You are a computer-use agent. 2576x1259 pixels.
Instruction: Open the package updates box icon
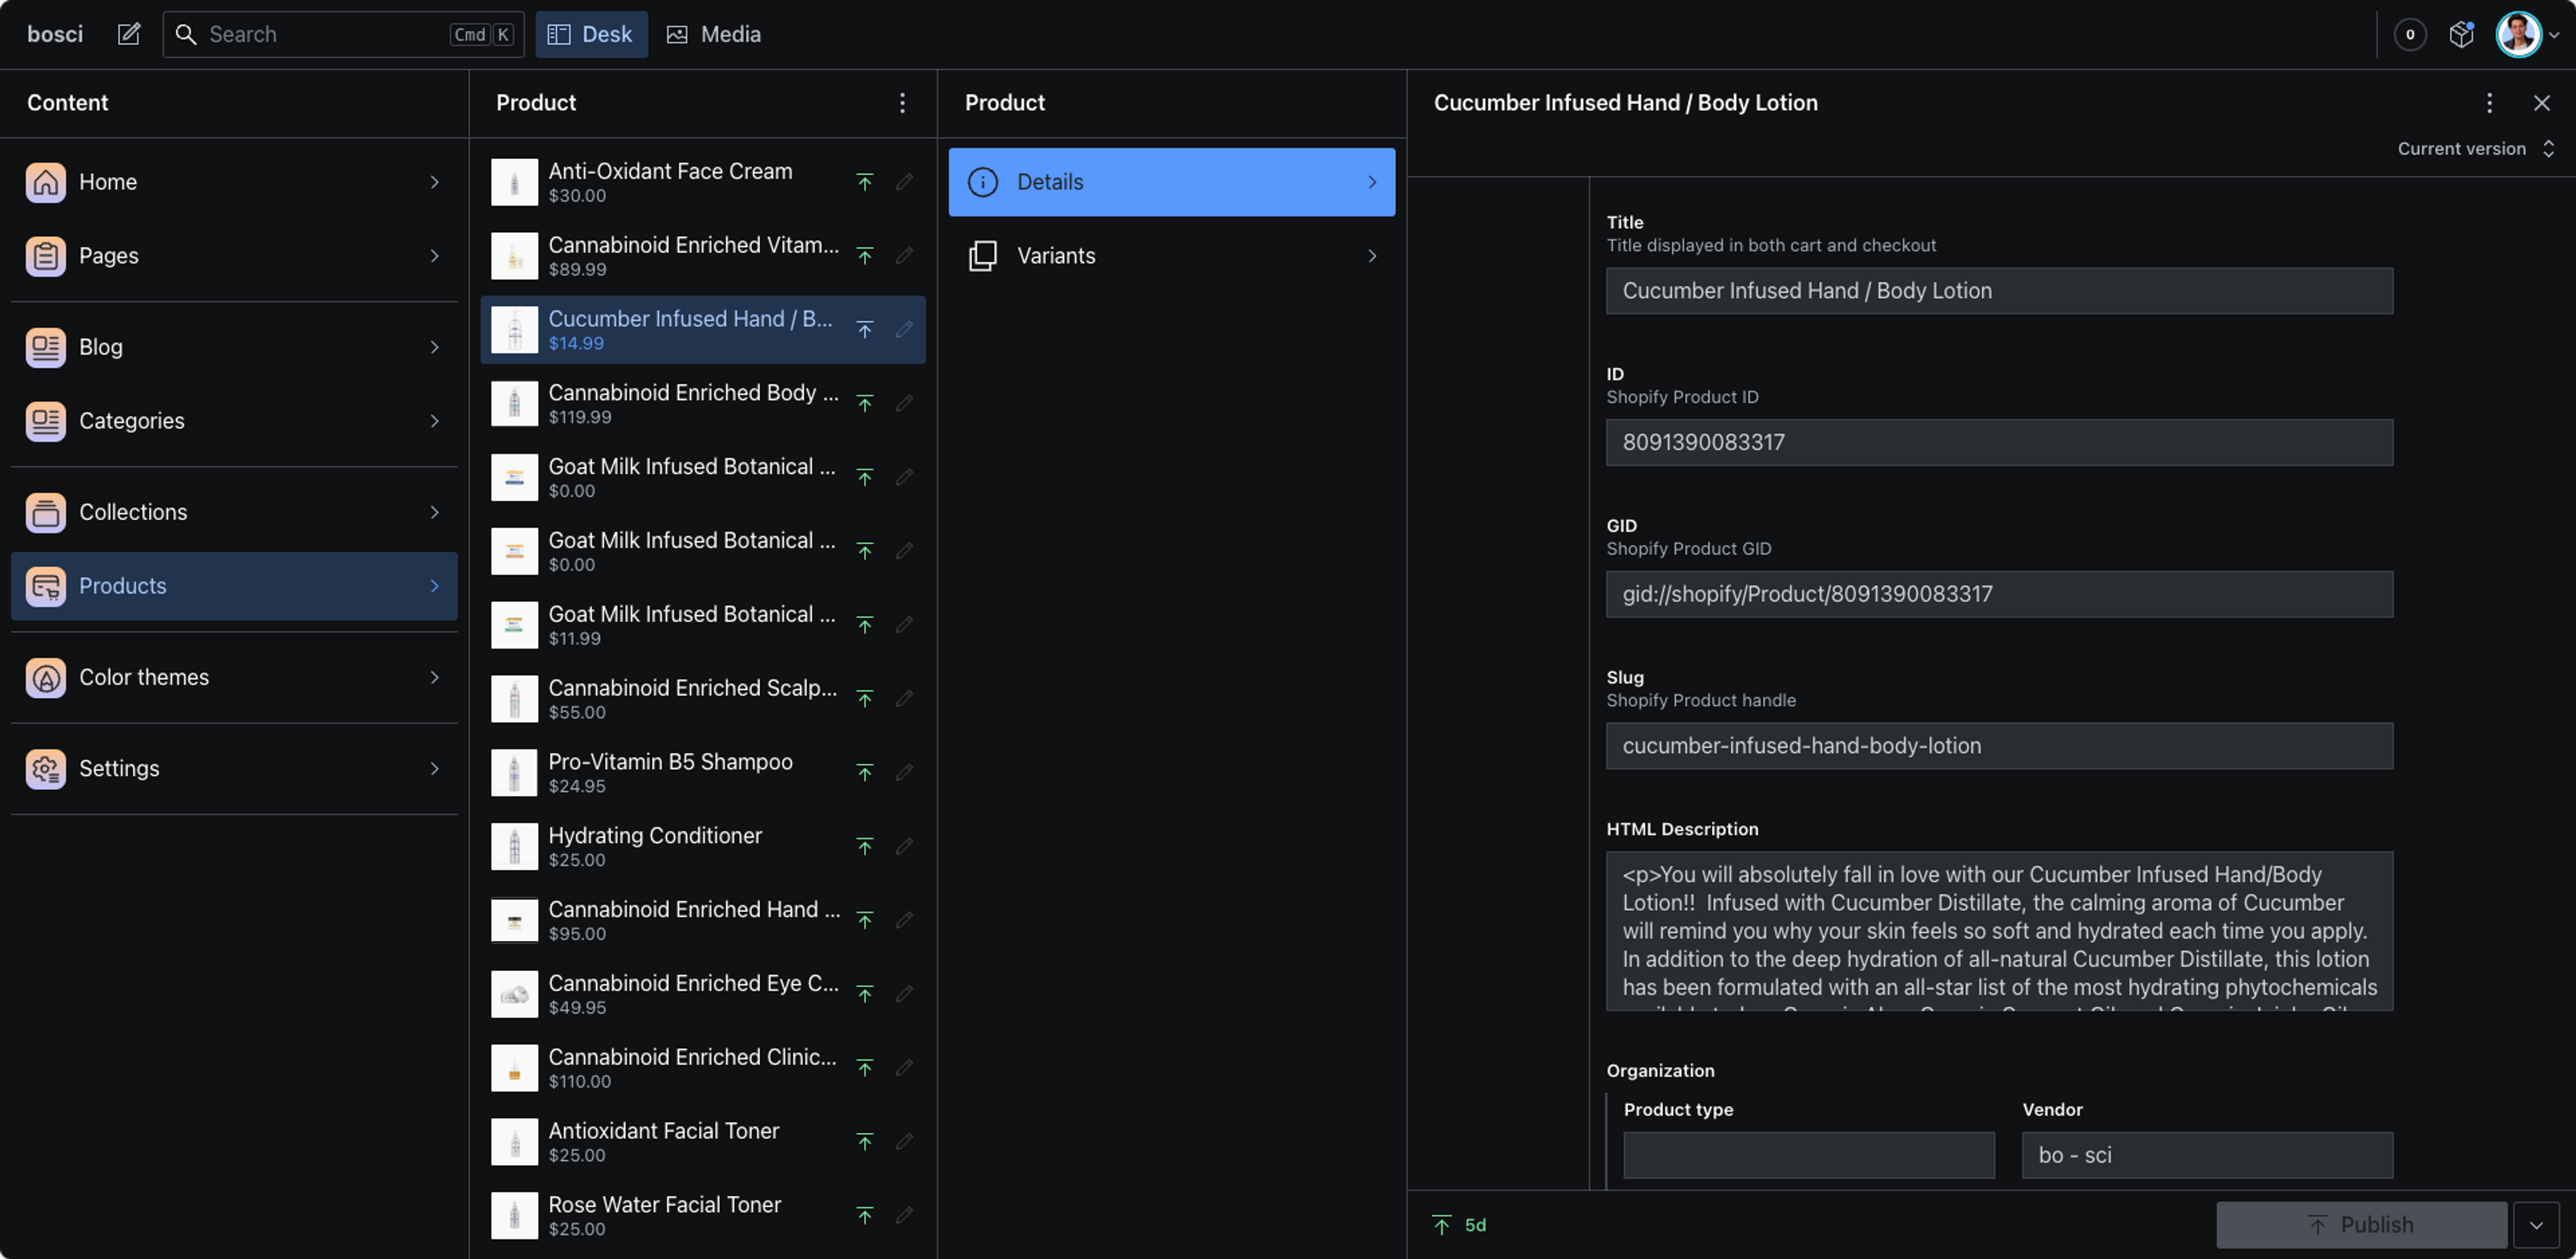tap(2461, 34)
